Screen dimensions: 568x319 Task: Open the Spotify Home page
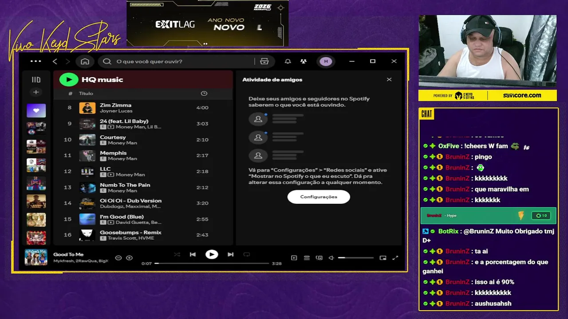(85, 61)
